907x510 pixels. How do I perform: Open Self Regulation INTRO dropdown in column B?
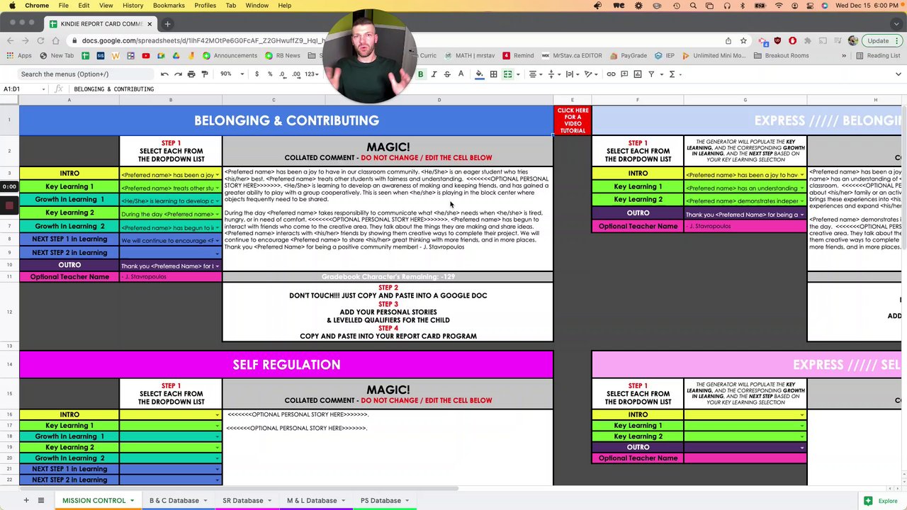(x=217, y=415)
